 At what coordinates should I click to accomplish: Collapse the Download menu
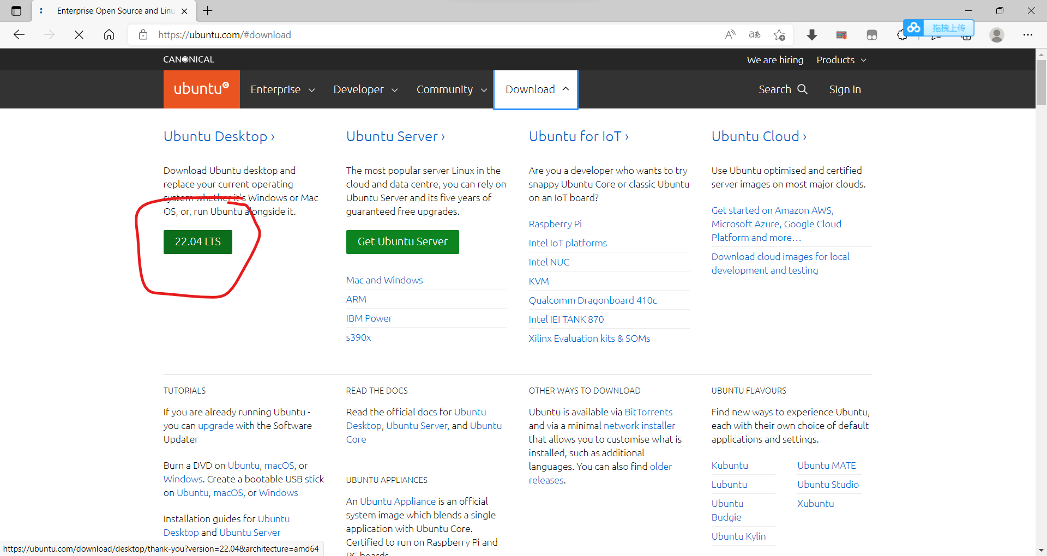tap(535, 89)
